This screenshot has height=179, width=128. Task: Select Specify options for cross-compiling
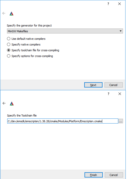click(30, 56)
